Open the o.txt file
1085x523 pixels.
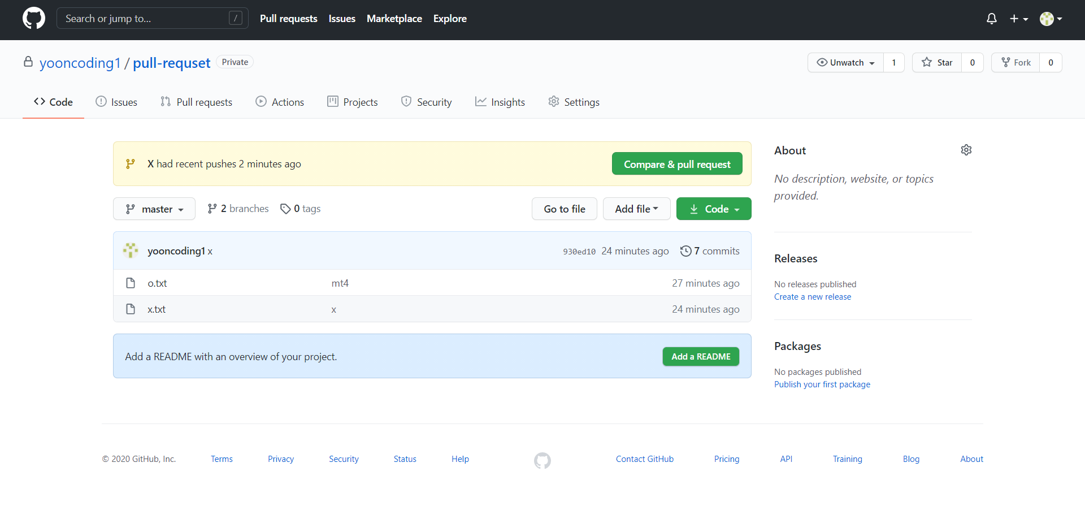point(157,283)
